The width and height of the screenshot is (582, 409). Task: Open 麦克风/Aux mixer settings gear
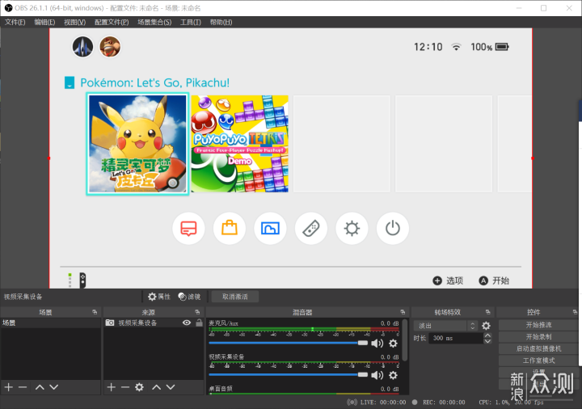pyautogui.click(x=393, y=344)
